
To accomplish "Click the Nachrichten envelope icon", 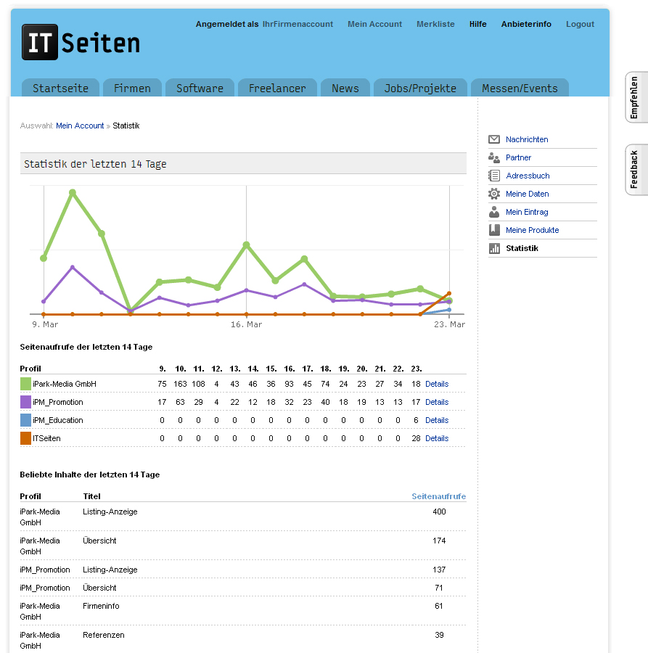I will point(494,139).
